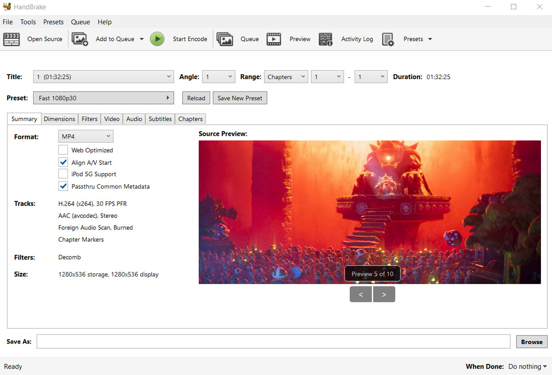Select the Summary tab
Image resolution: width=552 pixels, height=375 pixels.
24,119
